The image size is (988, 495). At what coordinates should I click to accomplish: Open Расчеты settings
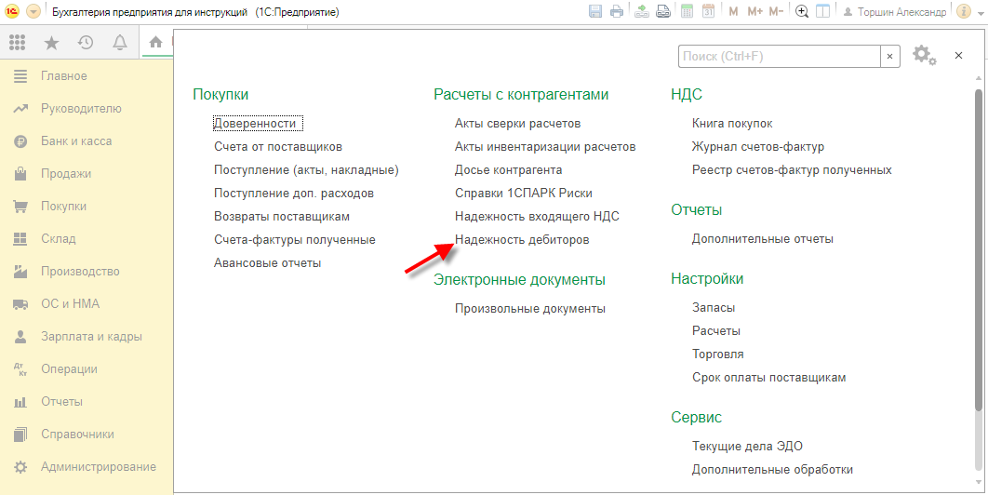coord(715,331)
